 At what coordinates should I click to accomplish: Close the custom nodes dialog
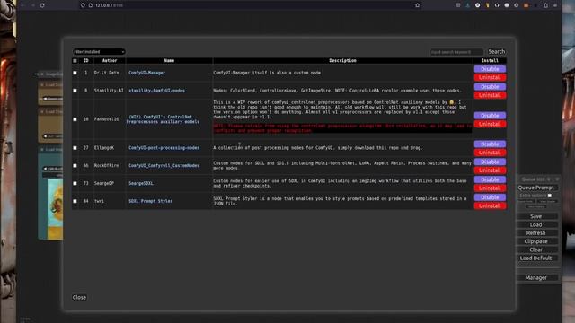tap(79, 297)
